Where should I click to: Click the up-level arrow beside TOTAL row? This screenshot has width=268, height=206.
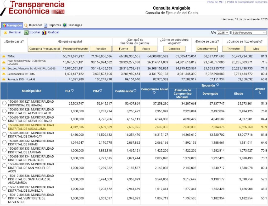tap(4, 56)
